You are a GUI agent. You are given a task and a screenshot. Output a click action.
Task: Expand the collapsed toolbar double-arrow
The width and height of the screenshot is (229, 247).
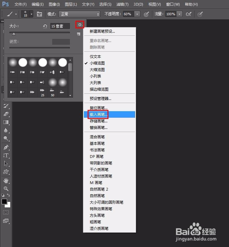pos(2,21)
